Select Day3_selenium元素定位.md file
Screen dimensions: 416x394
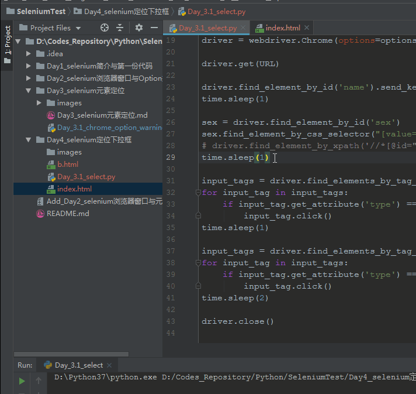(x=102, y=115)
